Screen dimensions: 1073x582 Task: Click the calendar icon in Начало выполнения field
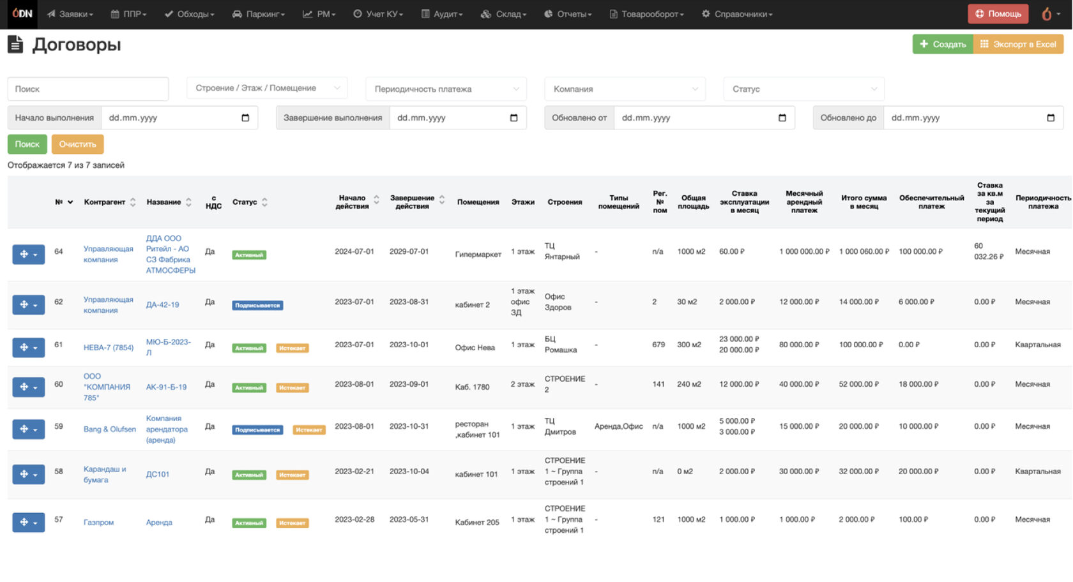click(x=245, y=118)
